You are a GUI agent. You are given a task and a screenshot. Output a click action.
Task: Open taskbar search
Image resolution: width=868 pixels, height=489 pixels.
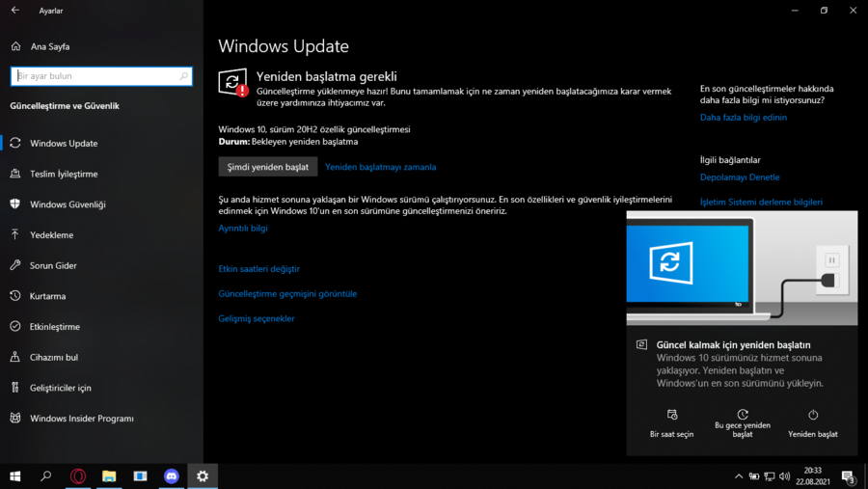(46, 476)
